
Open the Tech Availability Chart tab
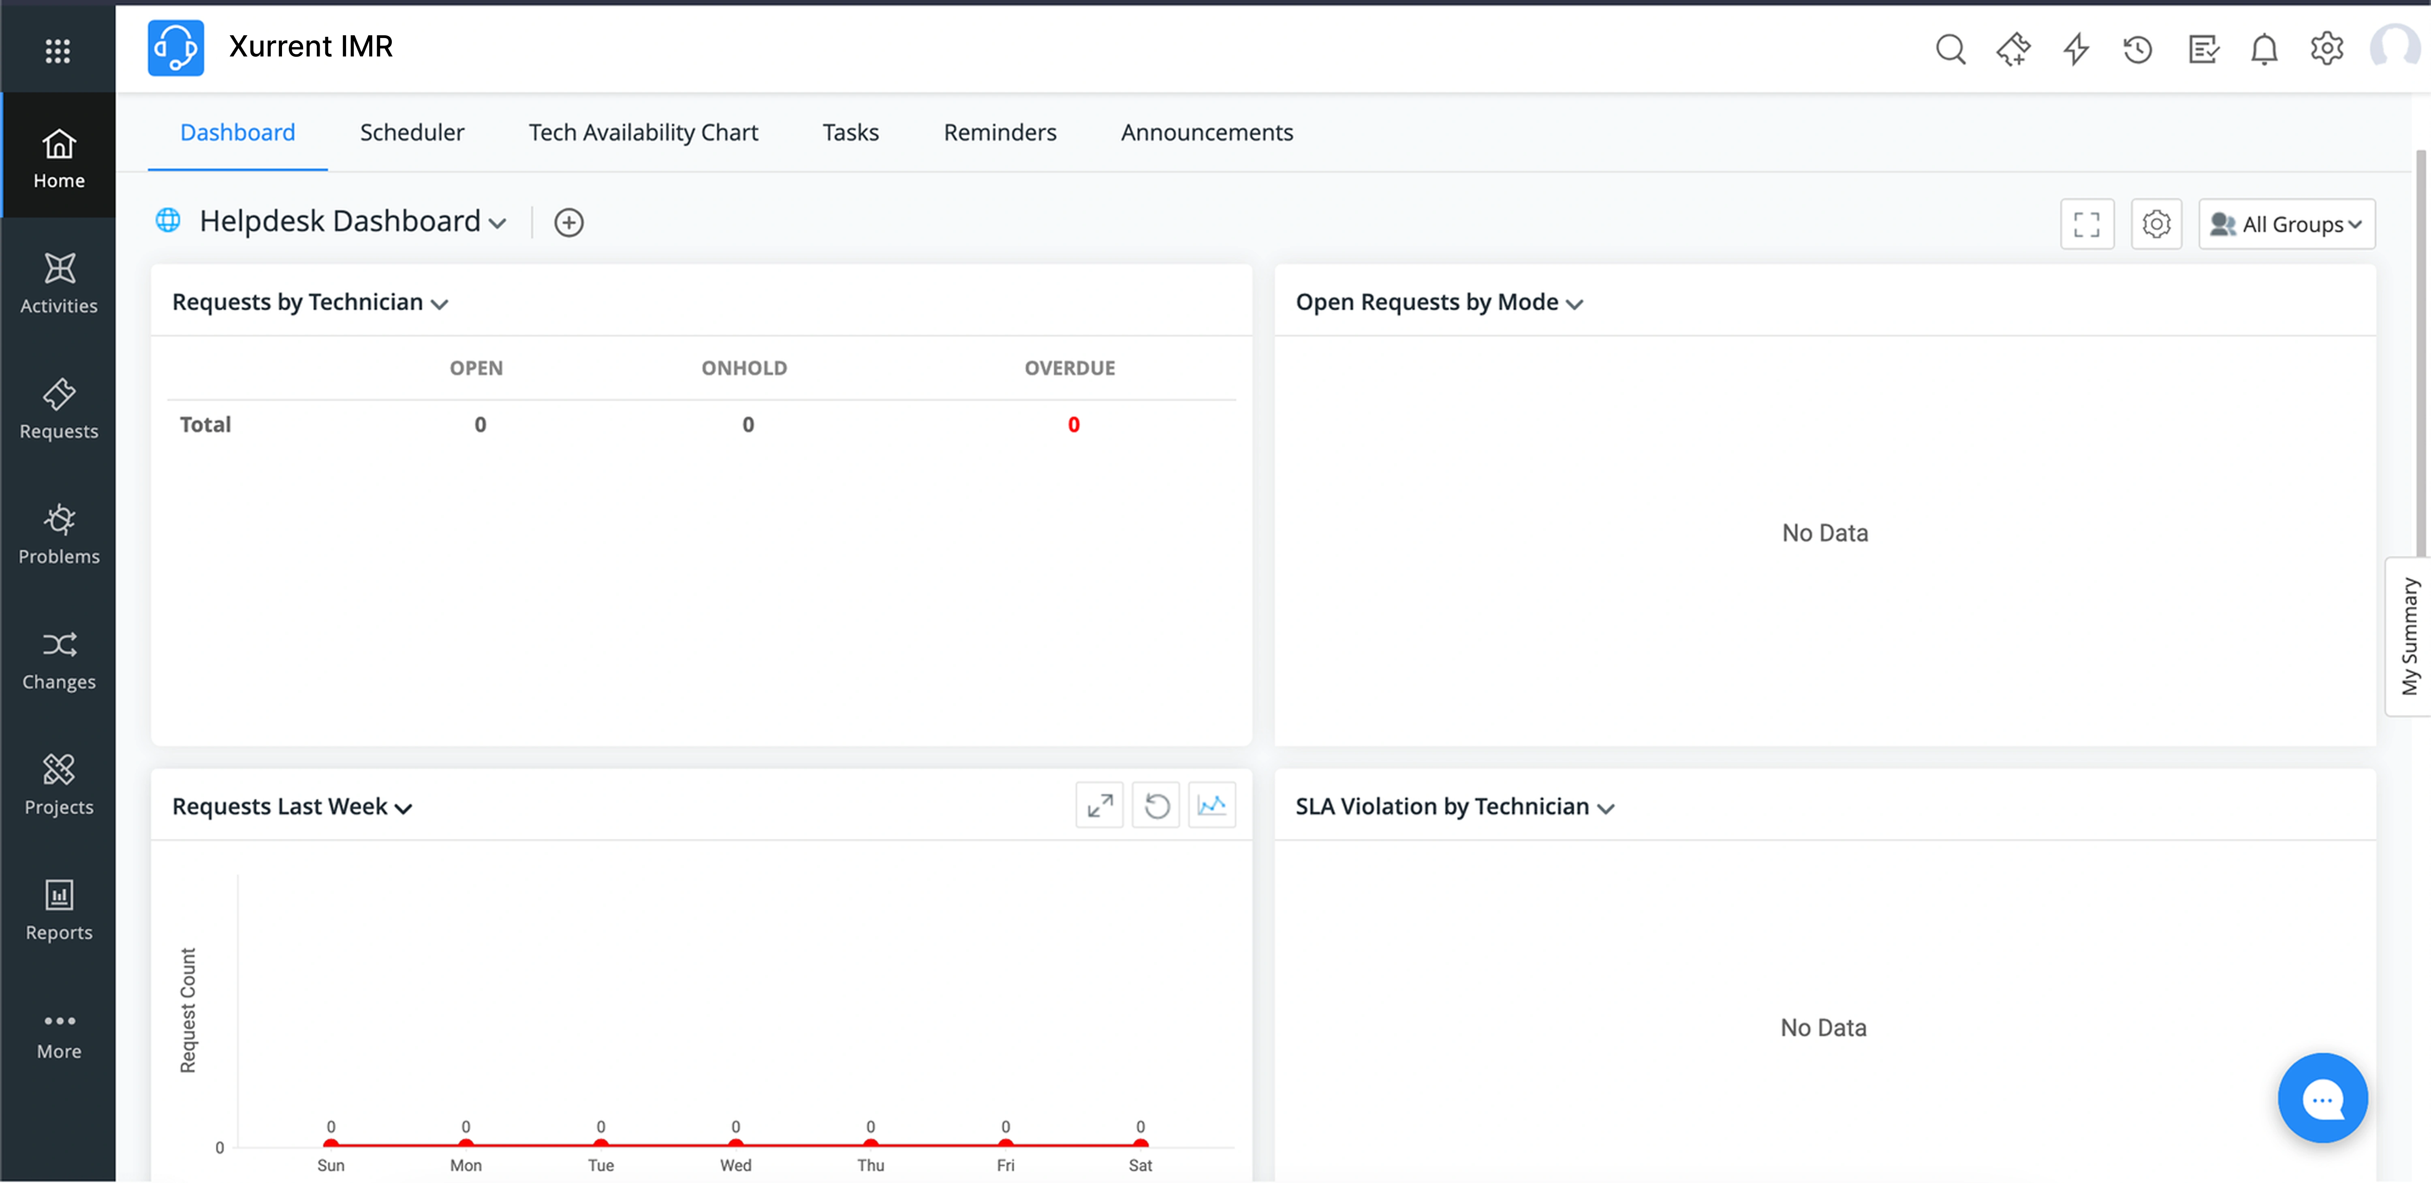[x=643, y=133]
